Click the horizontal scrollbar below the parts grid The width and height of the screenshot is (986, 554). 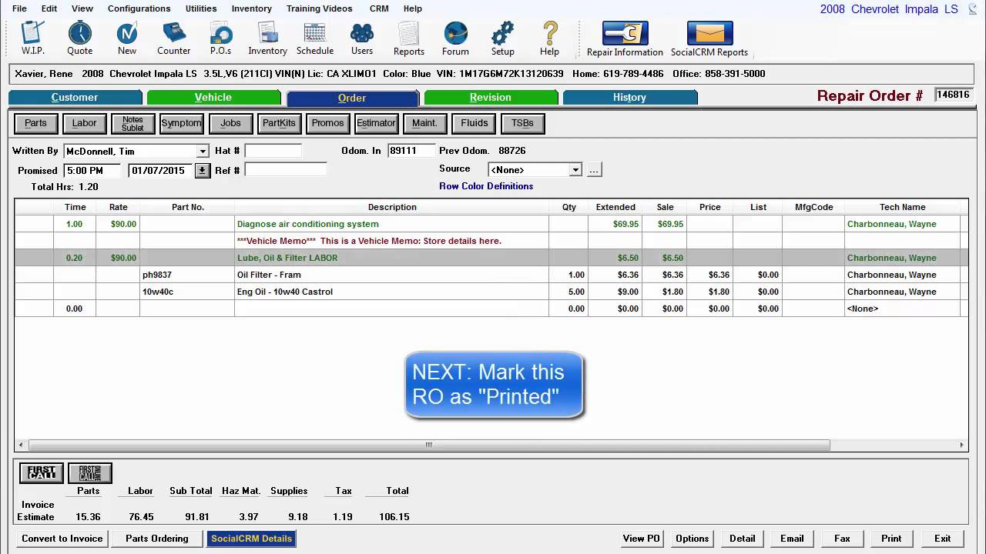tap(428, 445)
